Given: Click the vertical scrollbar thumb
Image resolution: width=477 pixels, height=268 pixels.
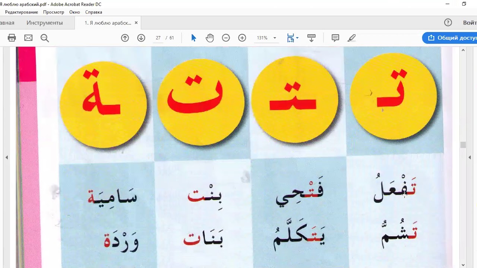Looking at the screenshot, I should 463,145.
